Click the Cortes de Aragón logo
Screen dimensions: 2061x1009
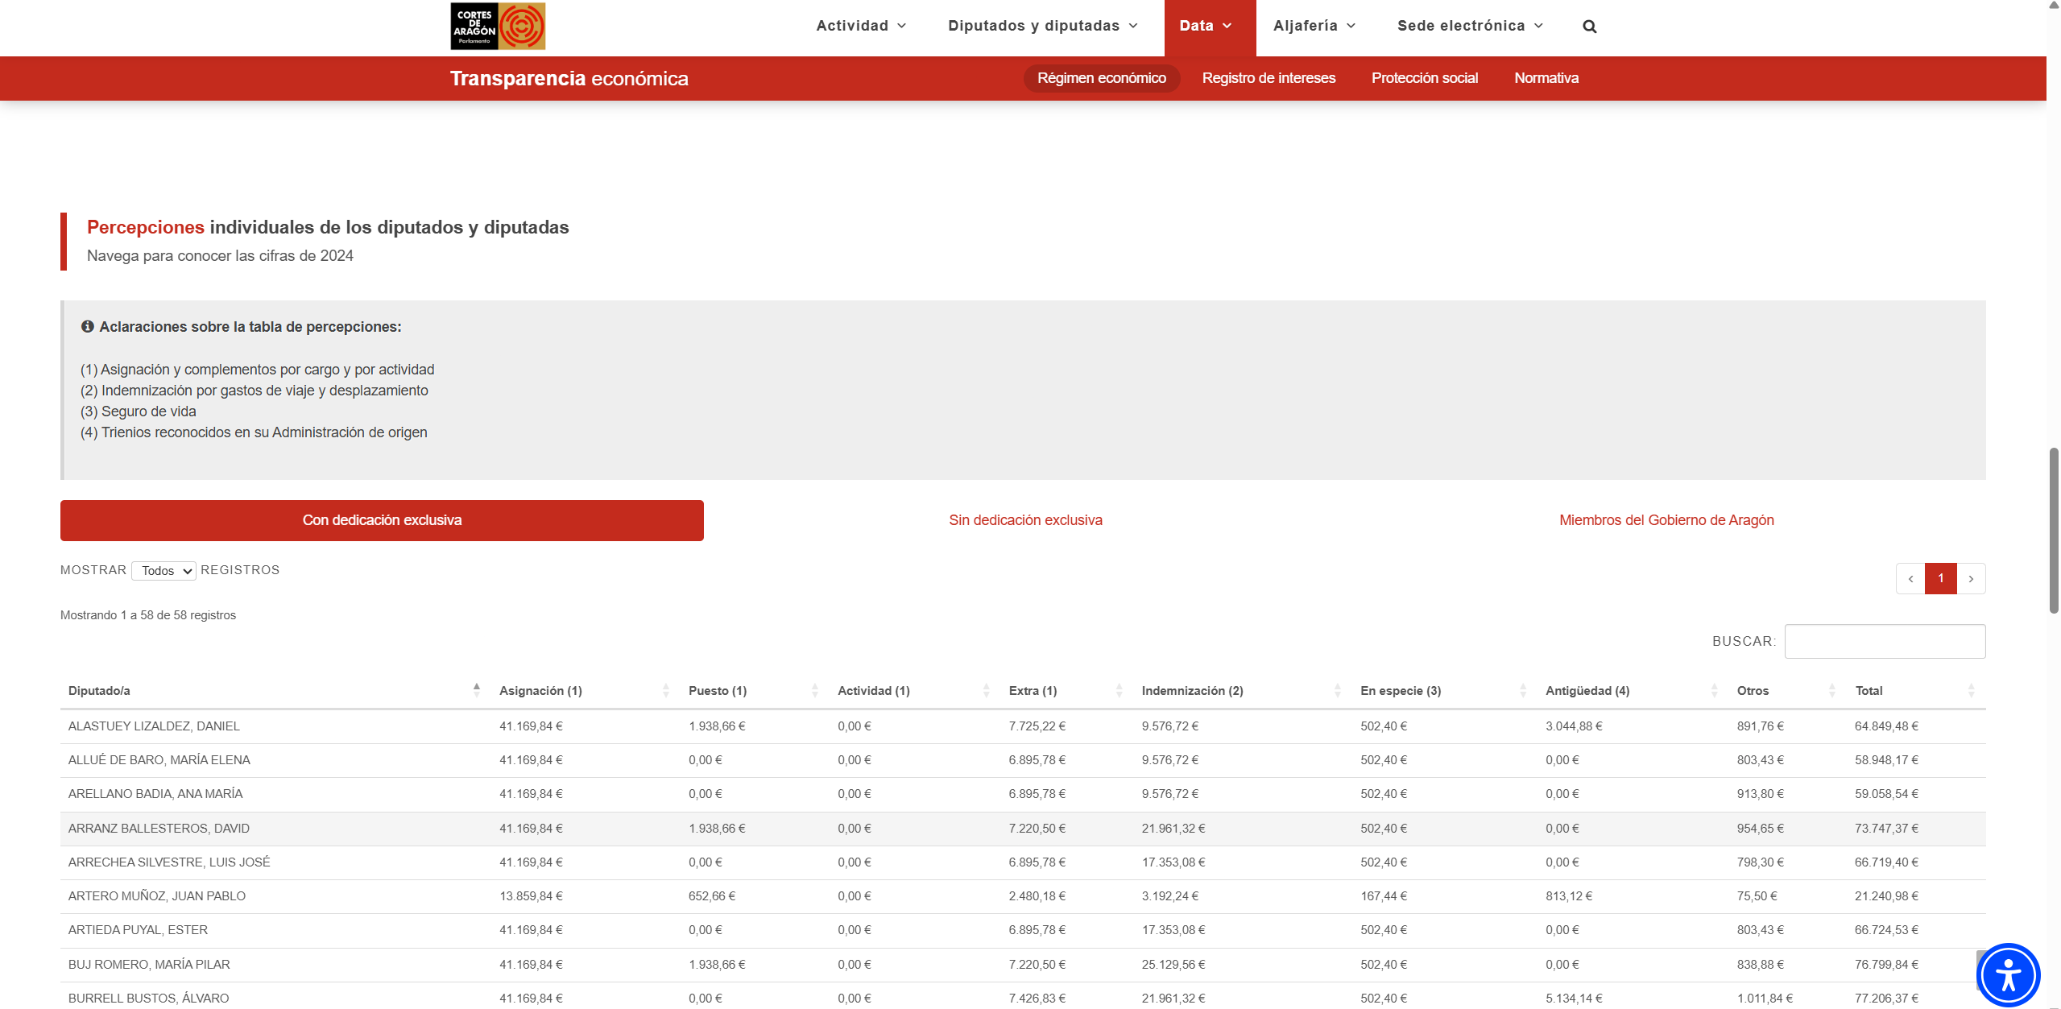[498, 26]
